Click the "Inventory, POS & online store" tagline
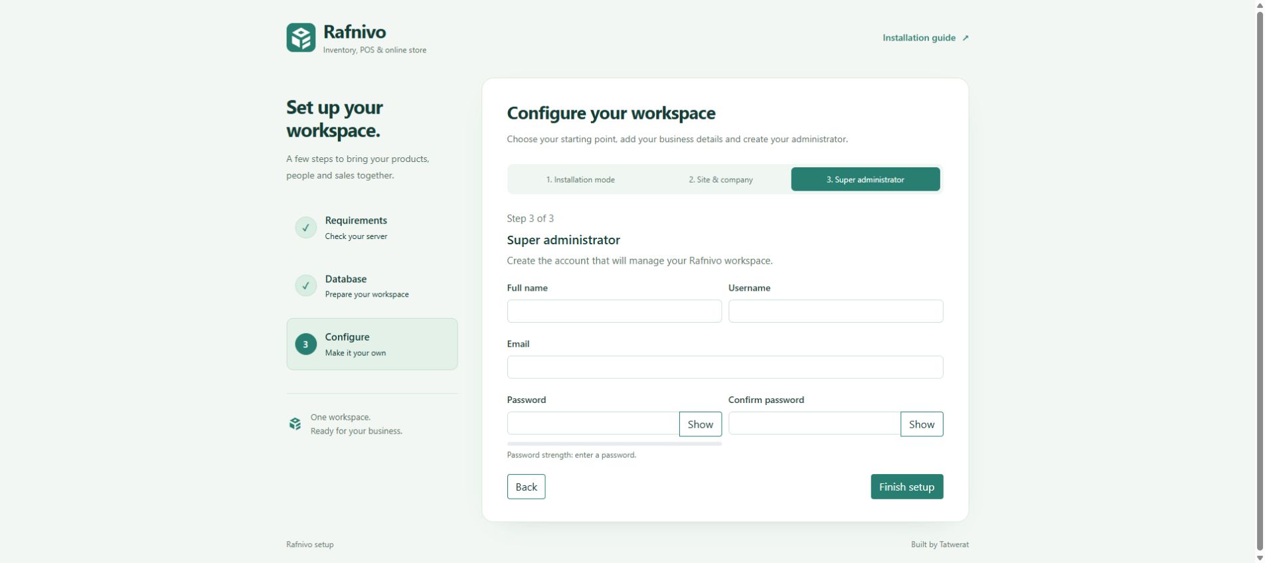Image resolution: width=1265 pixels, height=563 pixels. 375,50
